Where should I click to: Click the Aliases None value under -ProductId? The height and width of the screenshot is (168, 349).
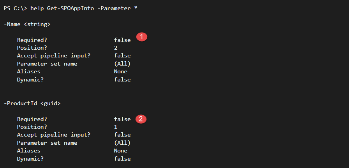click(121, 151)
